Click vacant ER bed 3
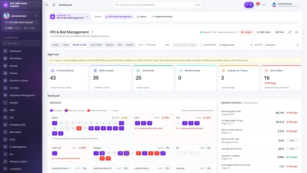Image resolution: width=307 pixels, height=173 pixels. coord(191,153)
